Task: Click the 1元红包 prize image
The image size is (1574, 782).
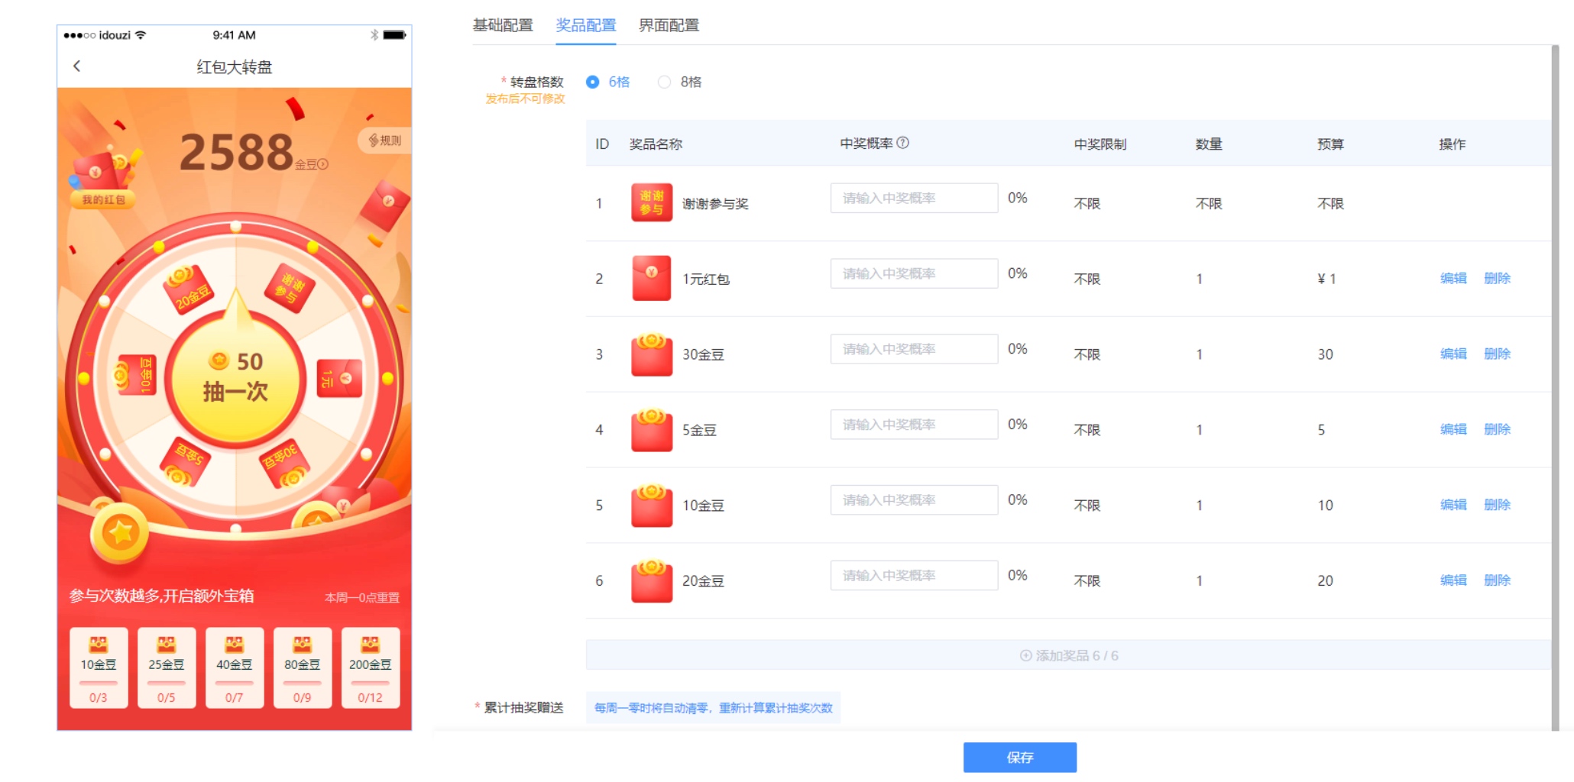Action: pos(652,278)
